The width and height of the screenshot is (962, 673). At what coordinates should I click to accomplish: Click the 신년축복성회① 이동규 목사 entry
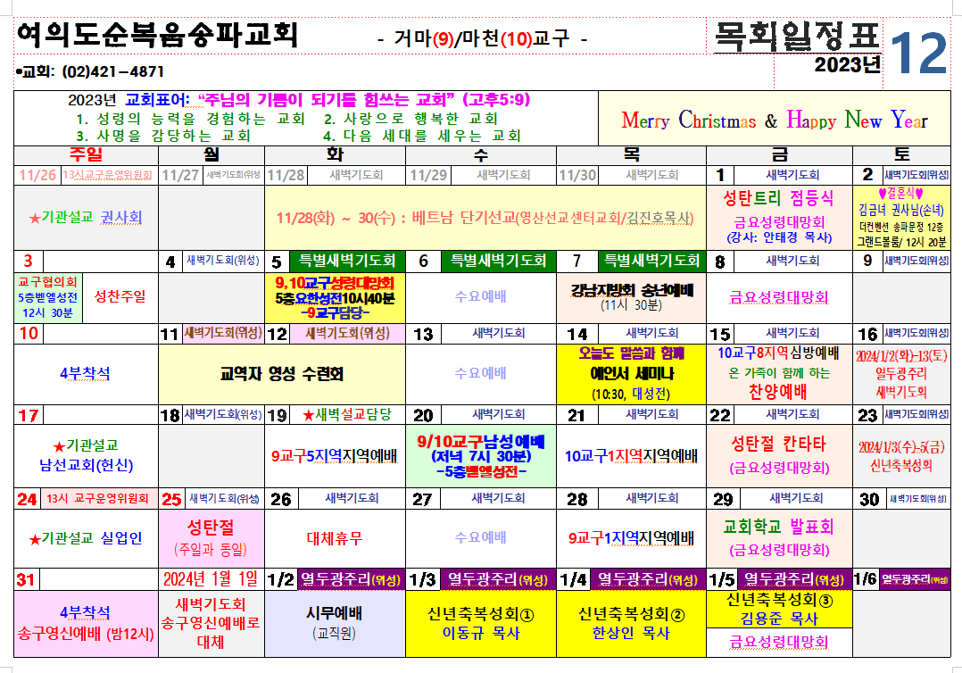pos(480,623)
